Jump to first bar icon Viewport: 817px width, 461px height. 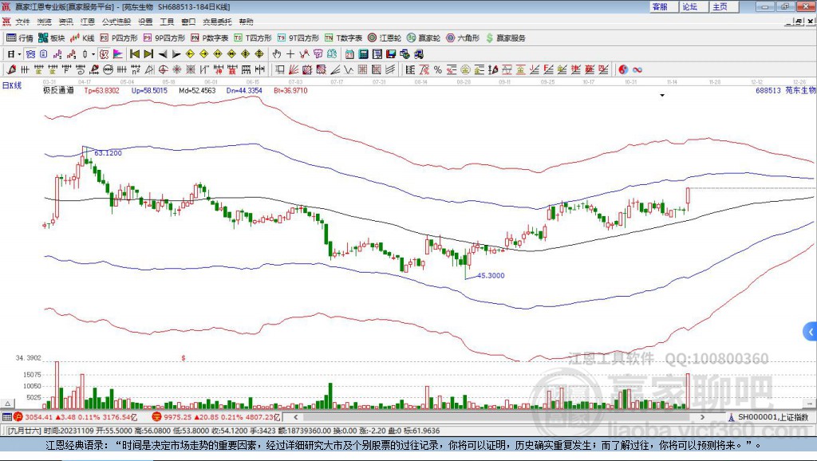tap(134, 54)
